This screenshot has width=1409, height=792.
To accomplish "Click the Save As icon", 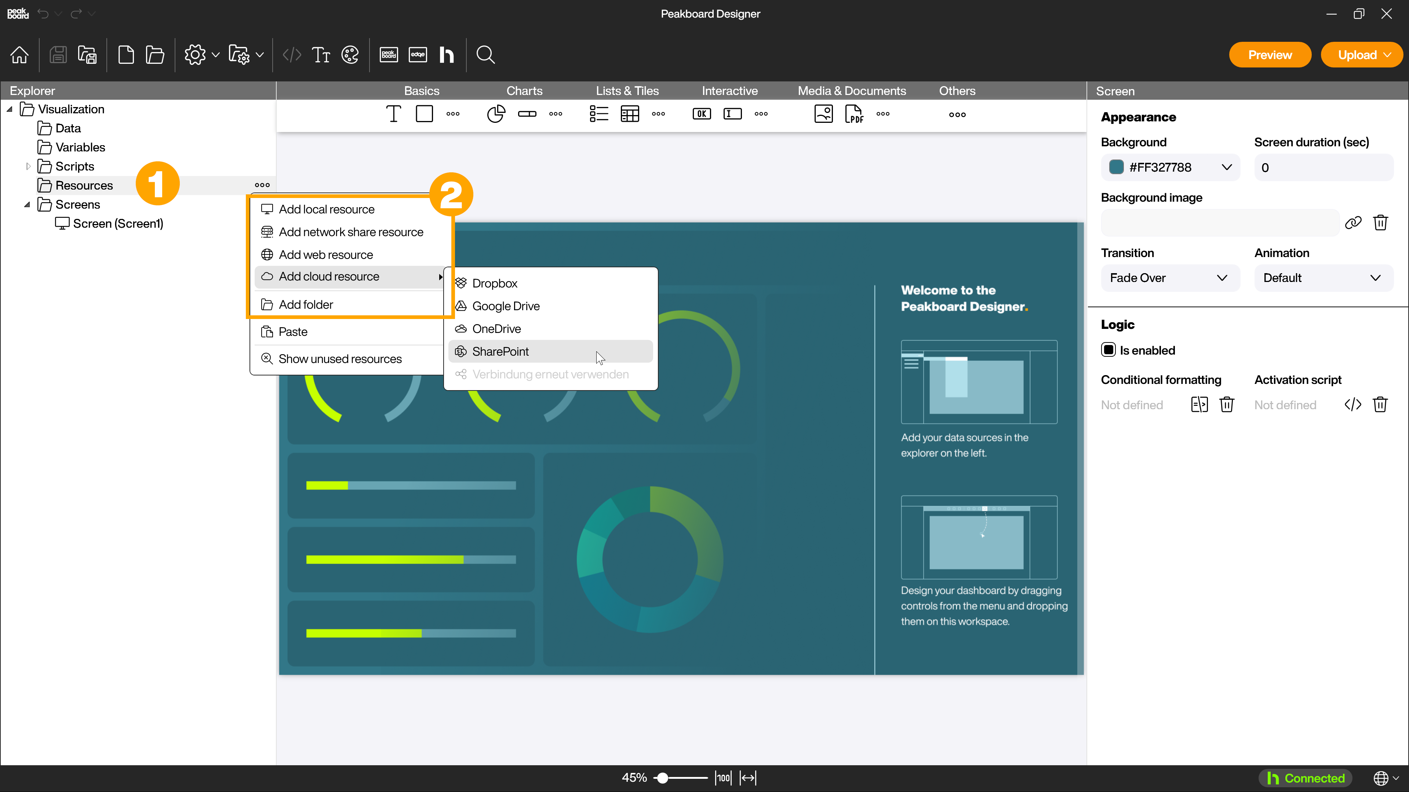I will click(x=88, y=55).
